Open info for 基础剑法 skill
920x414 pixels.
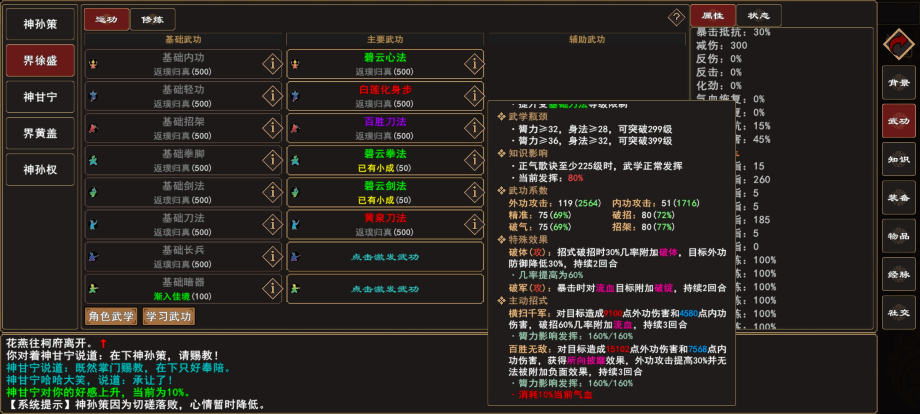[x=272, y=192]
